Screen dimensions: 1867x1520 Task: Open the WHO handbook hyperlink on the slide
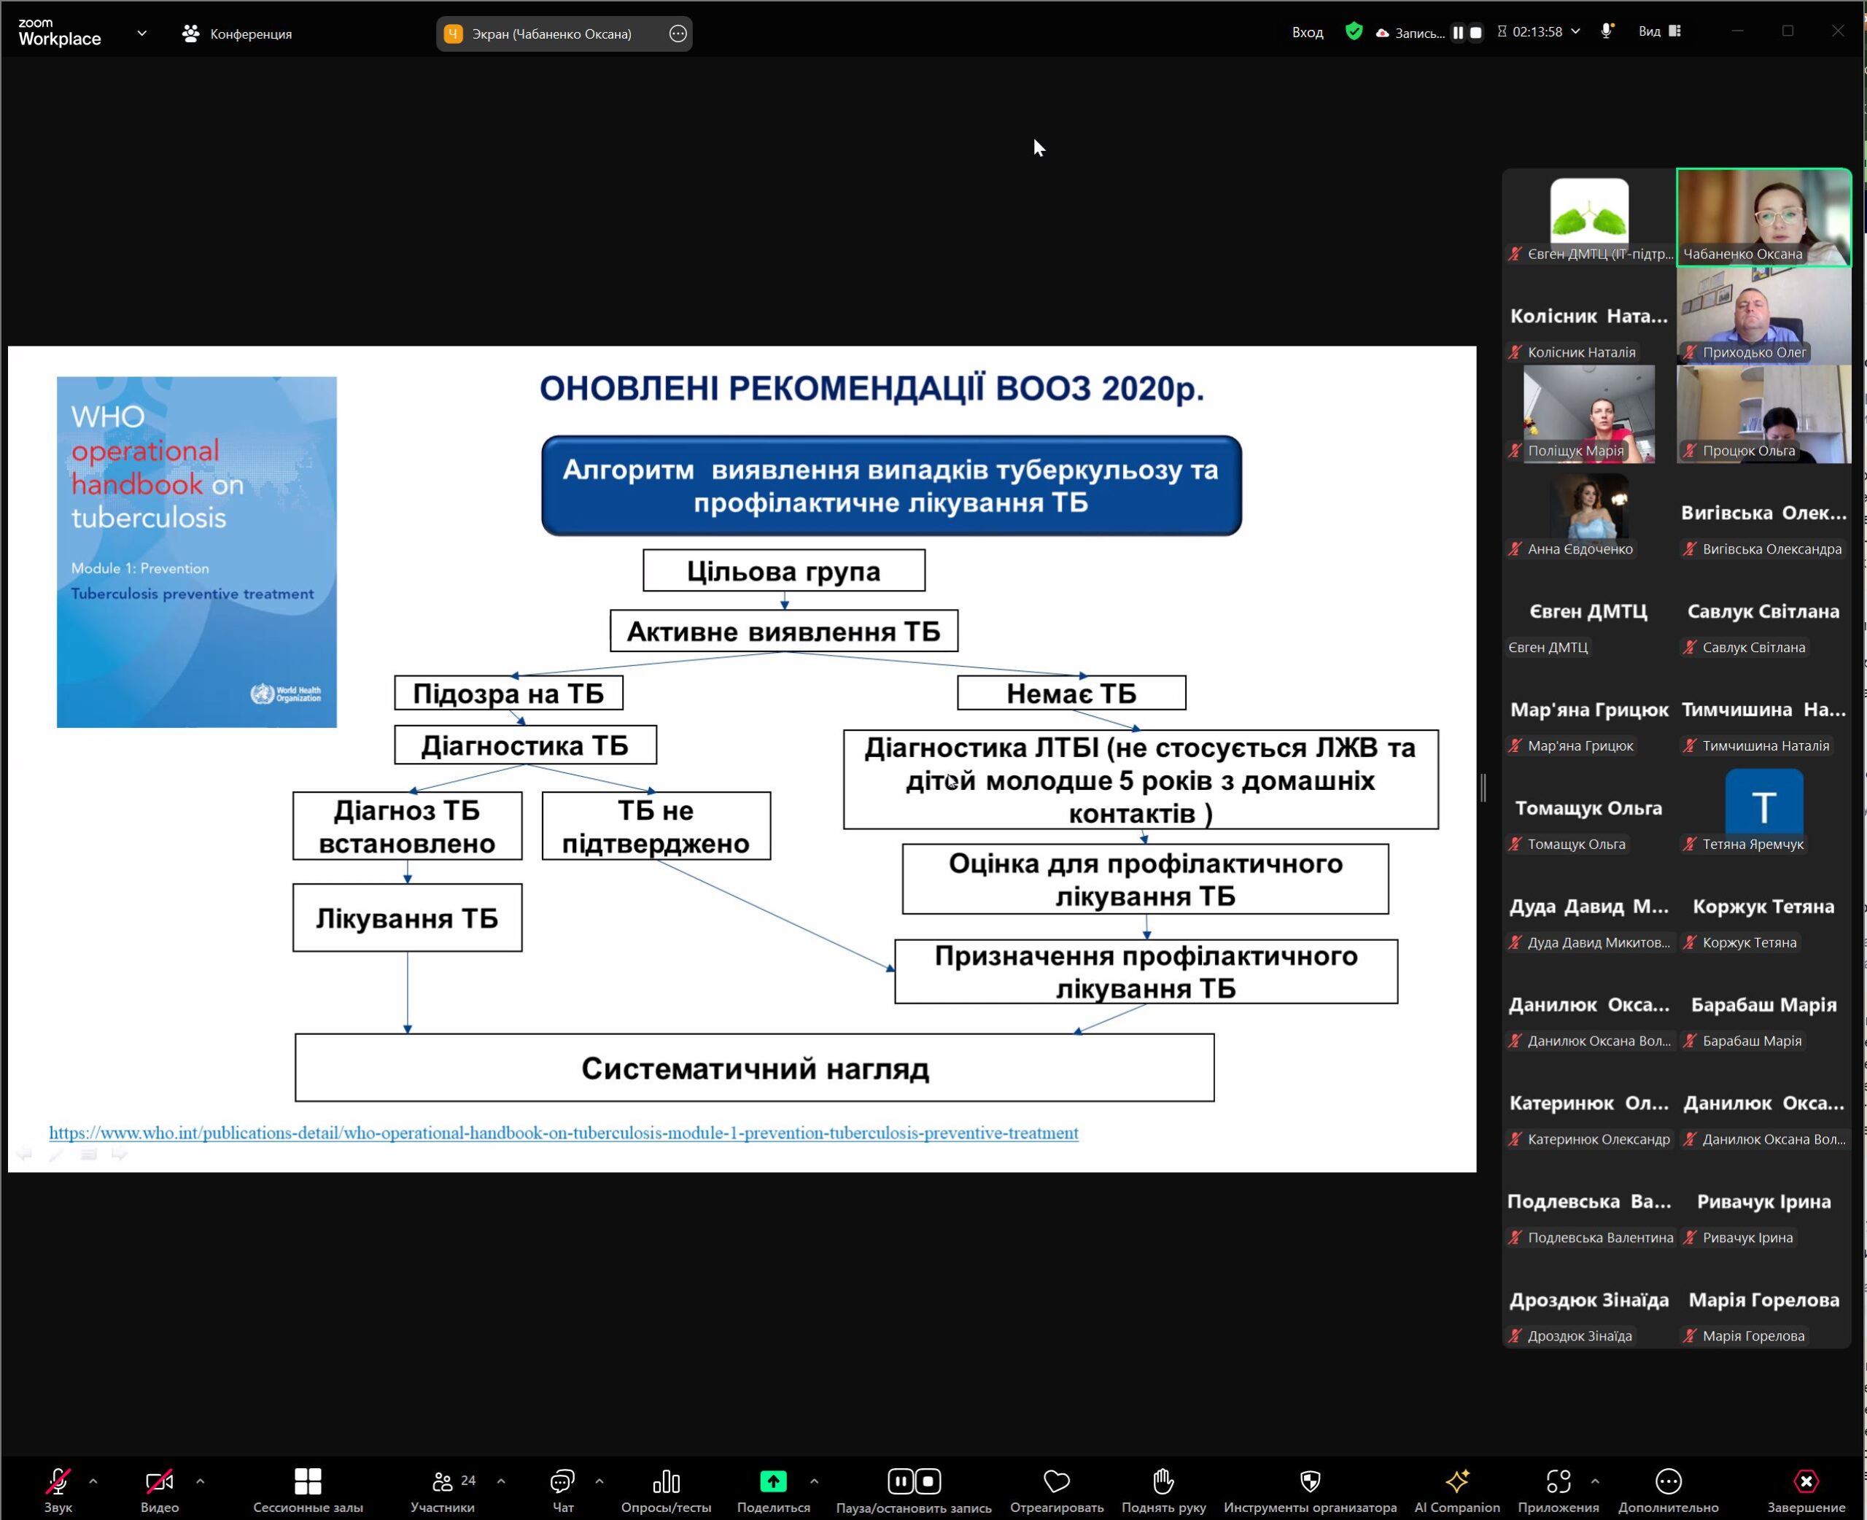563,1133
